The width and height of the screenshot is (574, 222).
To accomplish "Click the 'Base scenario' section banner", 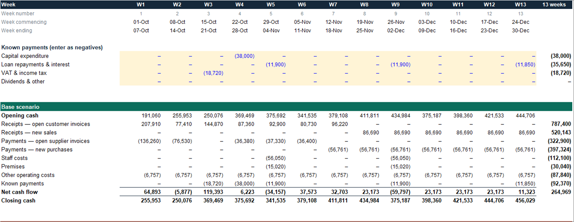I will pos(286,107).
